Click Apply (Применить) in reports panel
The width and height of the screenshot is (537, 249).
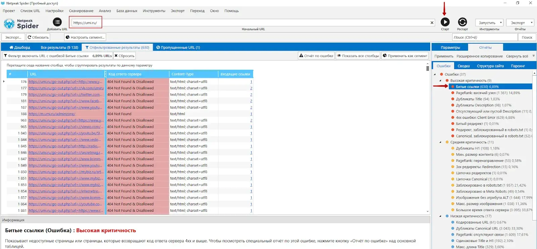point(444,56)
